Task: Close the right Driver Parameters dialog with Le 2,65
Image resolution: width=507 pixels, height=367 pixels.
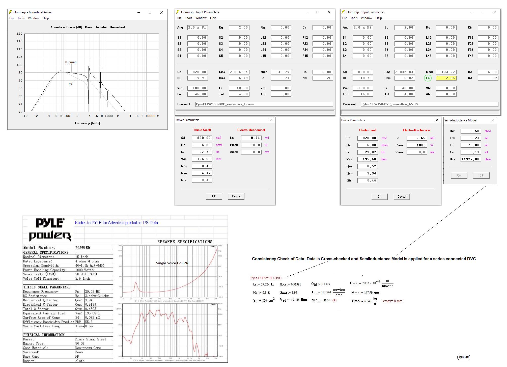Action: [437, 120]
